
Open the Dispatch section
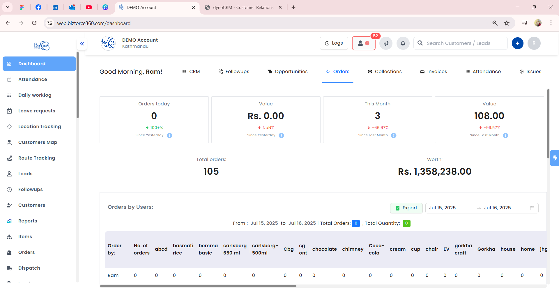(29, 268)
